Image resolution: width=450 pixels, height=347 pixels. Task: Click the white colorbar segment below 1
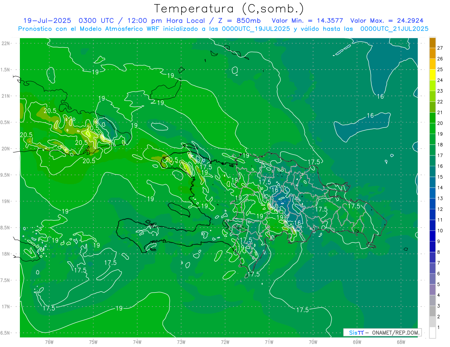pyautogui.click(x=432, y=333)
